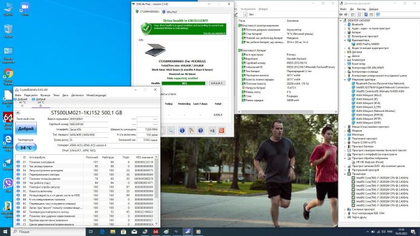Click the link inside green health banner

tap(214, 33)
